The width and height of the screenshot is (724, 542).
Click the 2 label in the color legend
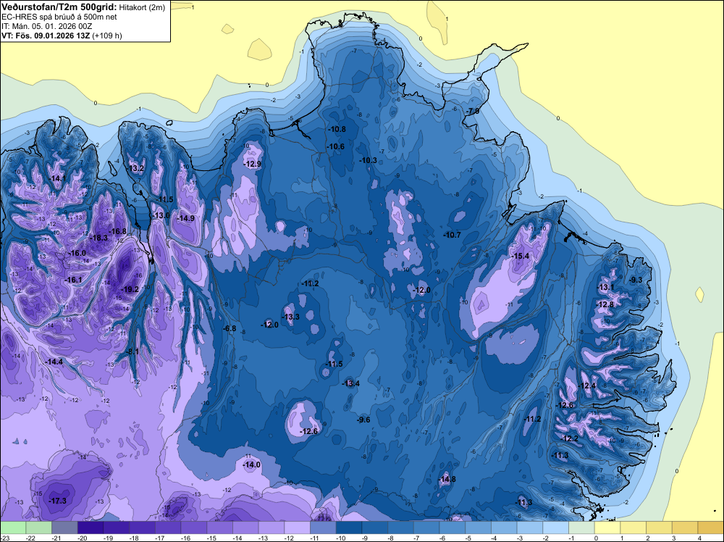[647, 538]
